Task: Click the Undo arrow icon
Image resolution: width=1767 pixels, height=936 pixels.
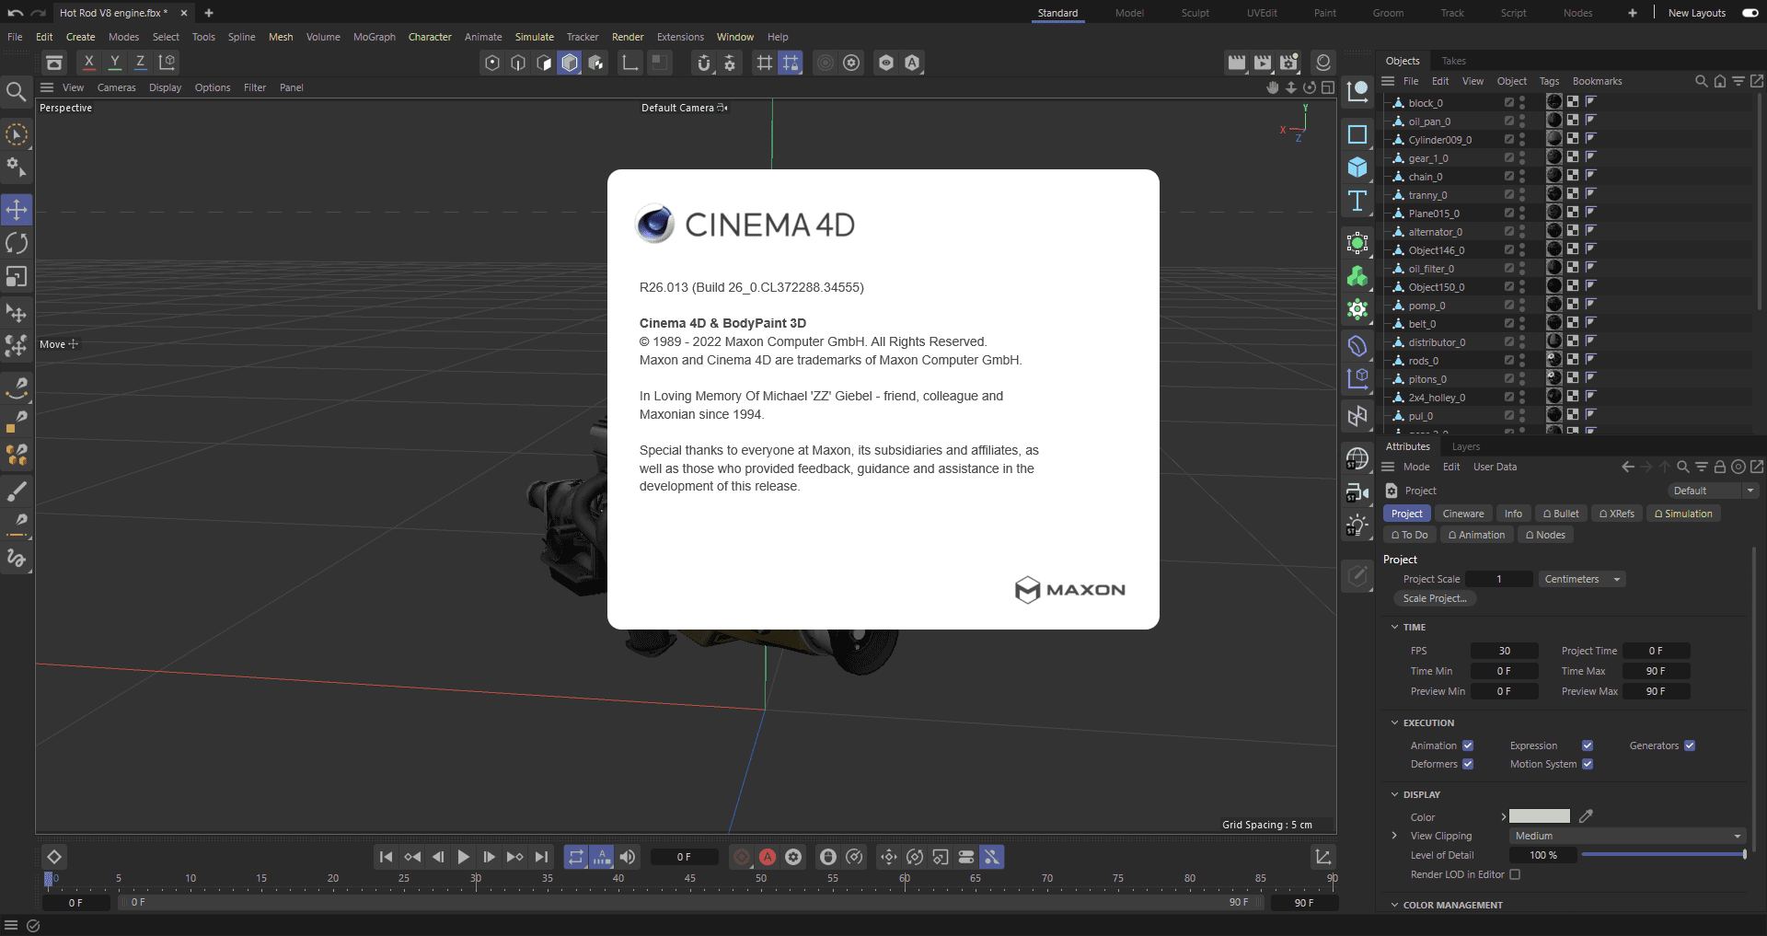Action: tap(16, 13)
